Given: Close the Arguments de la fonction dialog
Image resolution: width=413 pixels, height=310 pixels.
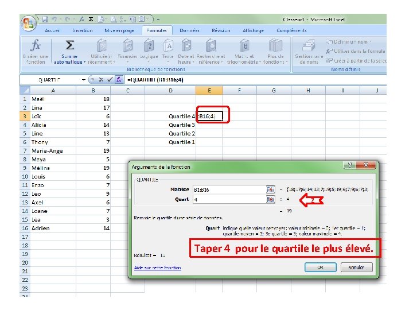Looking at the screenshot, I should 365,165.
